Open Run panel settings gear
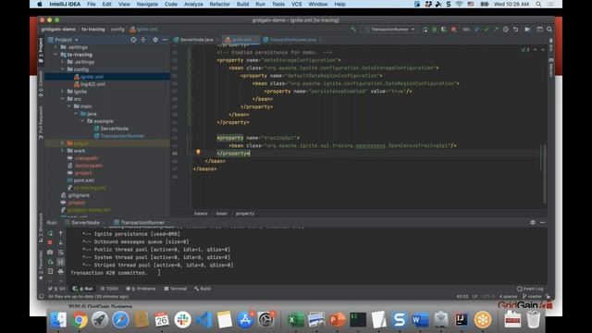This screenshot has width=592, height=333. click(x=533, y=223)
